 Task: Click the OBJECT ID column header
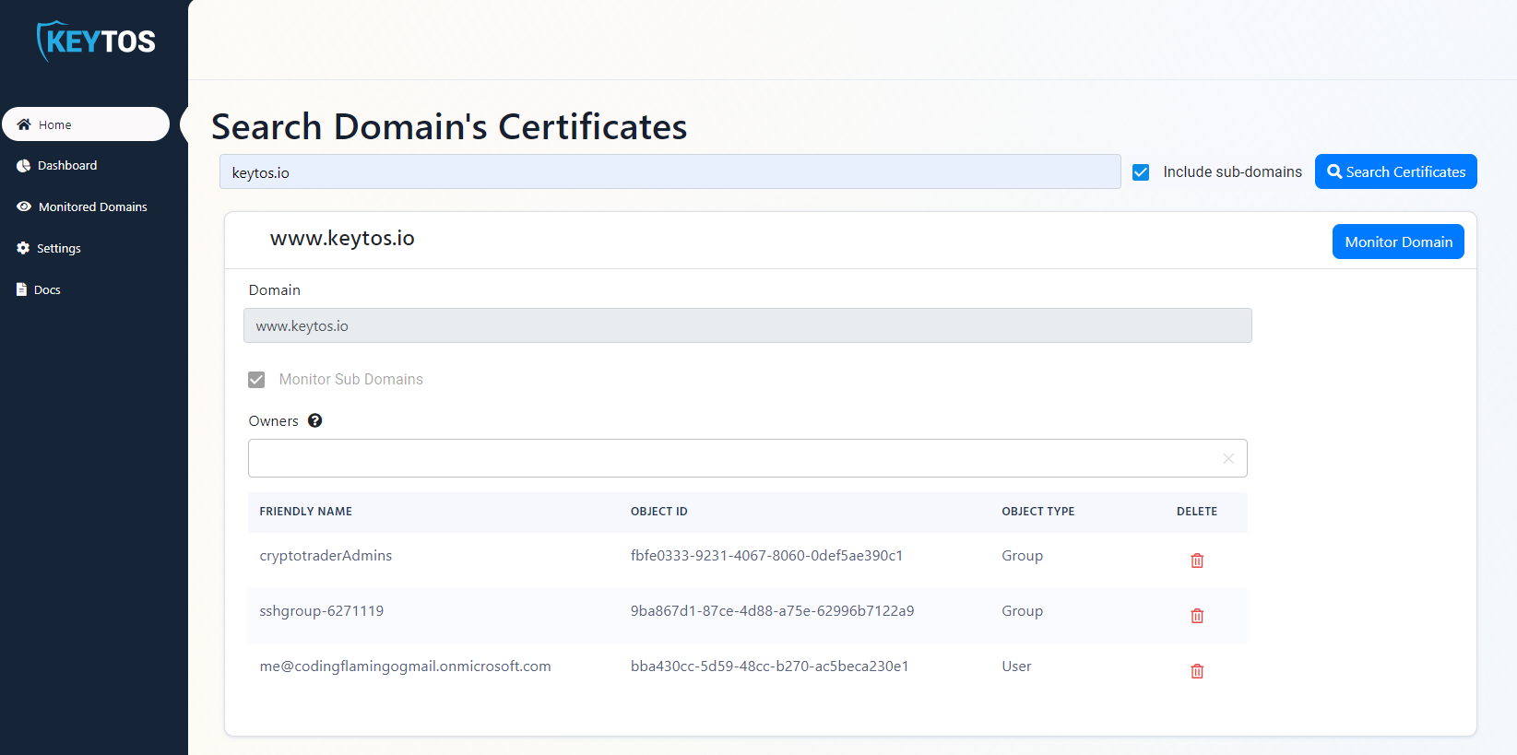[658, 512]
